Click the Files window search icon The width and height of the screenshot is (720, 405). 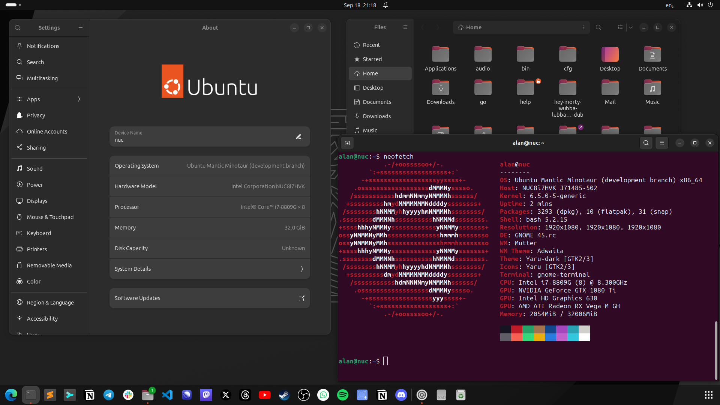[598, 27]
